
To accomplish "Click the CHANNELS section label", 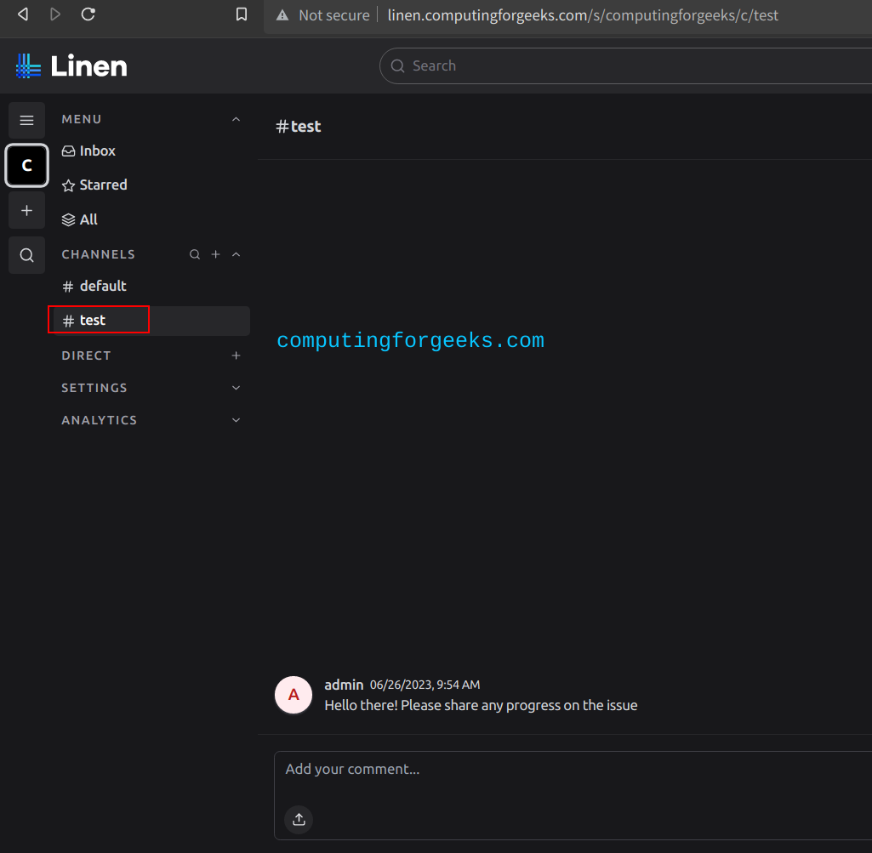I will click(x=99, y=254).
